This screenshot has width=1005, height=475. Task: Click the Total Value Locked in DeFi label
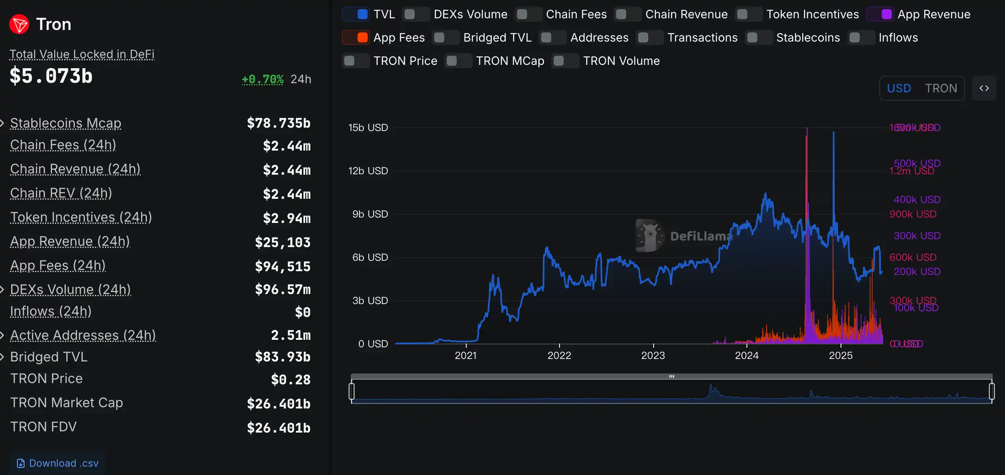[82, 54]
